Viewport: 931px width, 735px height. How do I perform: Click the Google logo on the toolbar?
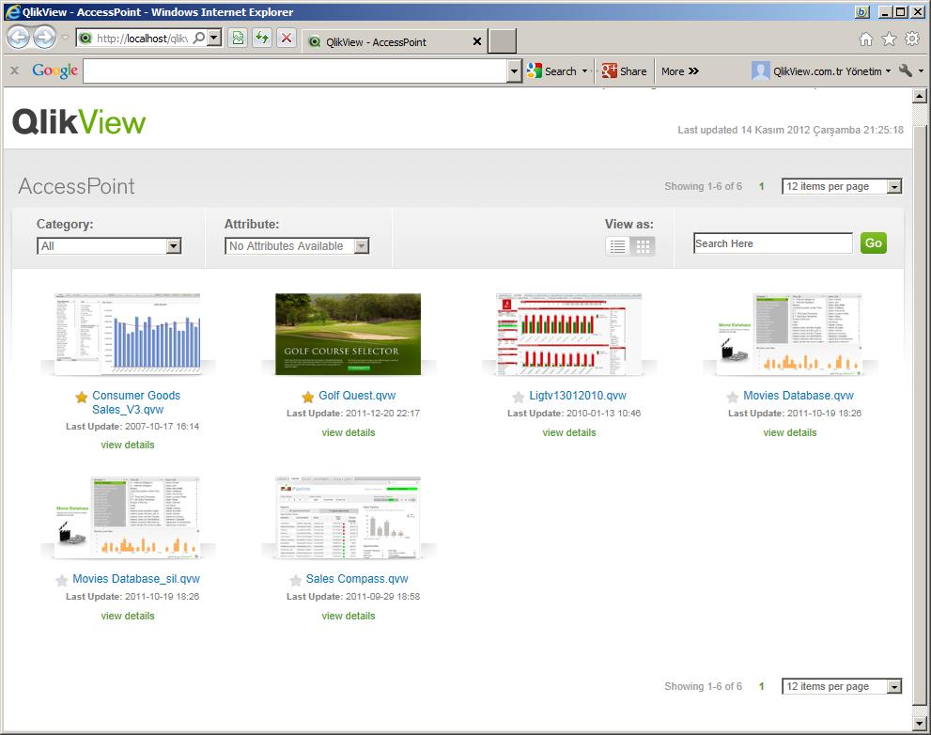54,70
